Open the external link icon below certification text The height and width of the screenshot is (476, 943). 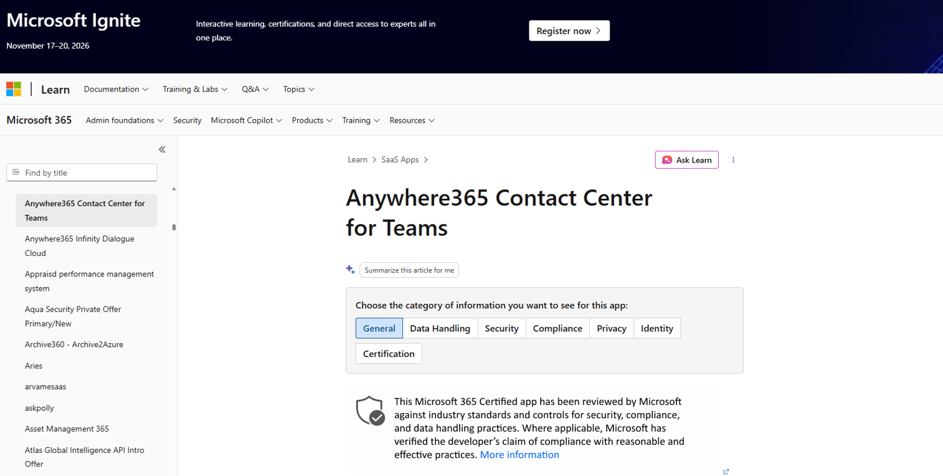(x=726, y=472)
